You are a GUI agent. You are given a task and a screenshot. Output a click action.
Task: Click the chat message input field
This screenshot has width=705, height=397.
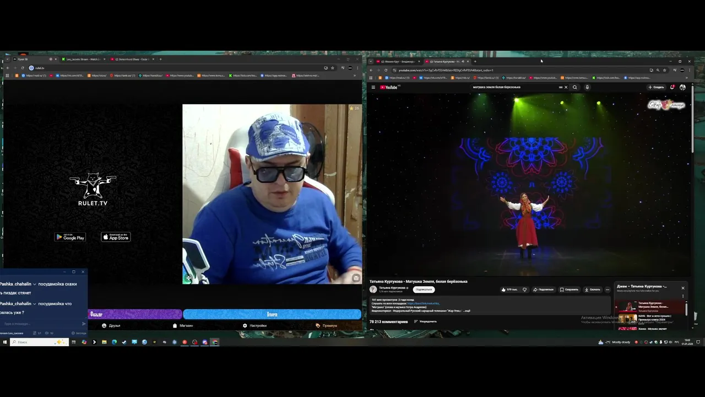40,324
